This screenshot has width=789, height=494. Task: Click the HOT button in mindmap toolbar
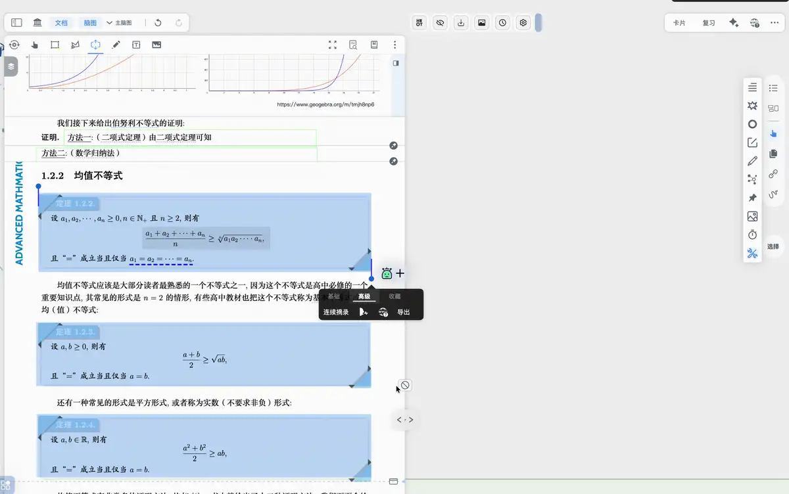(419, 22)
